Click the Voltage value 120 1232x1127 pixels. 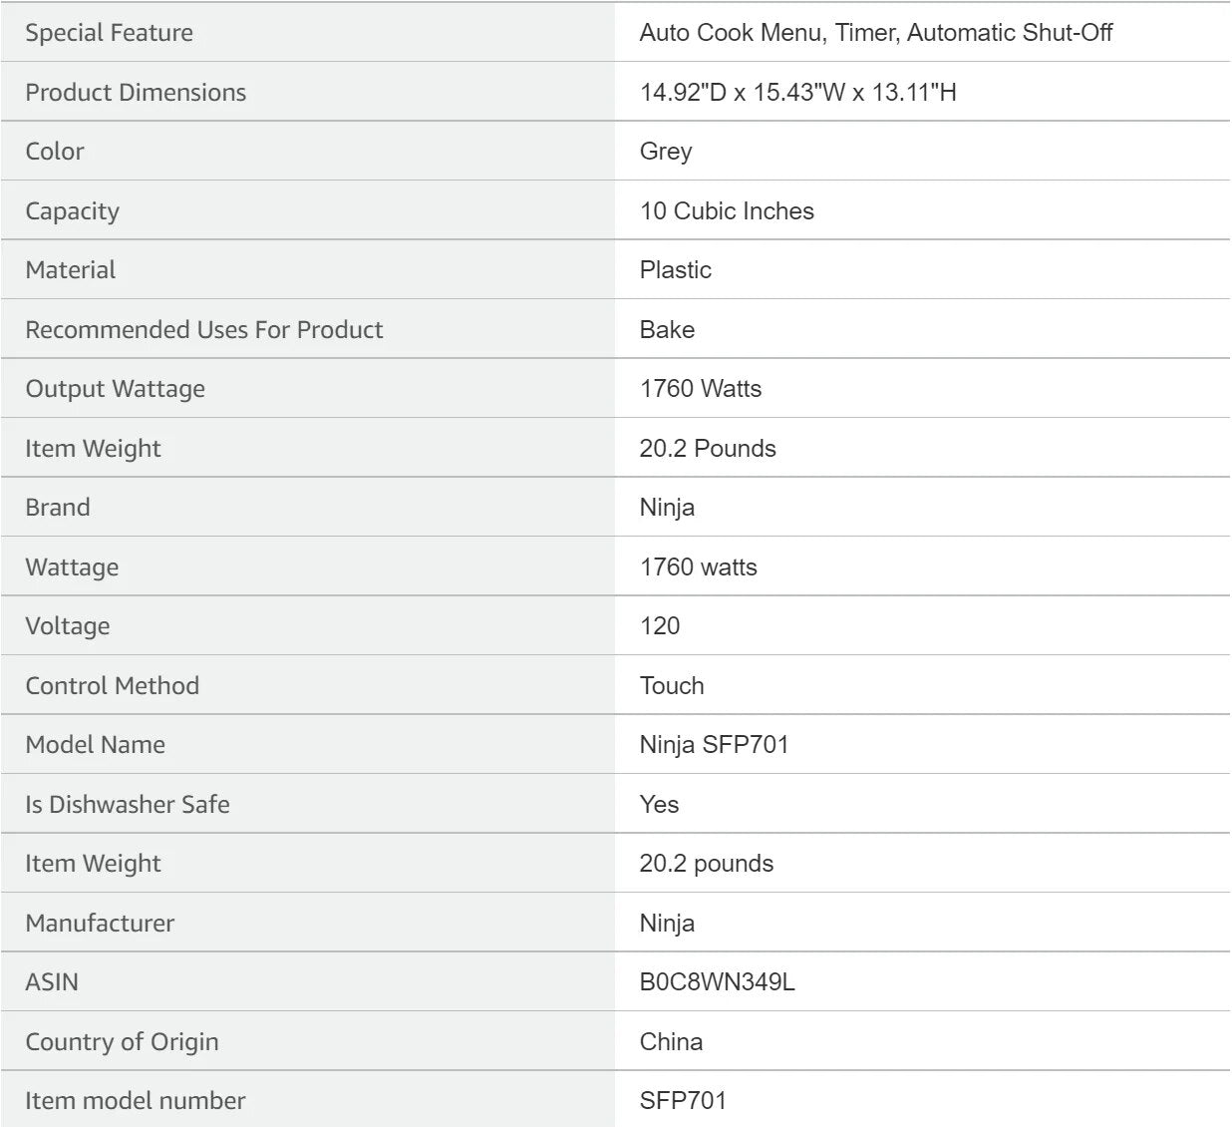[x=659, y=626]
